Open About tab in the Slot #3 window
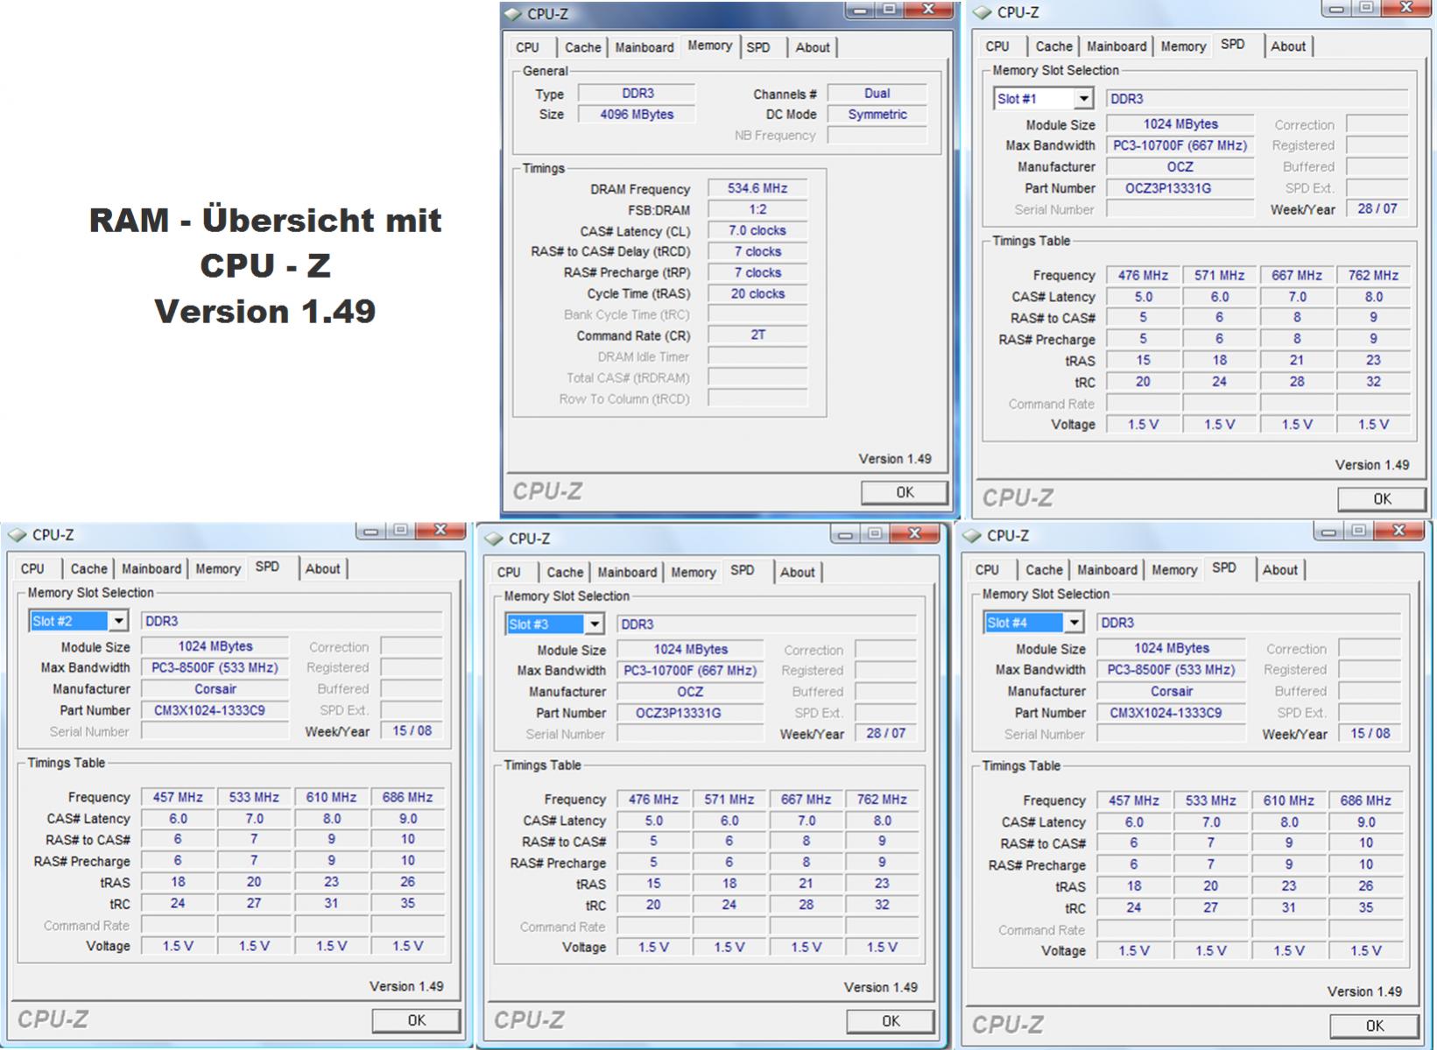Screen dimensions: 1437x1050 798,572
